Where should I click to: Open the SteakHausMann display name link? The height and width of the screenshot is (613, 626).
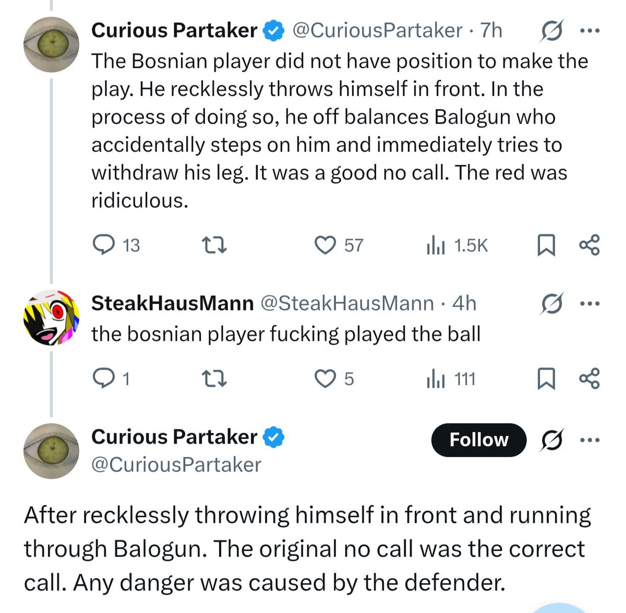(x=172, y=303)
